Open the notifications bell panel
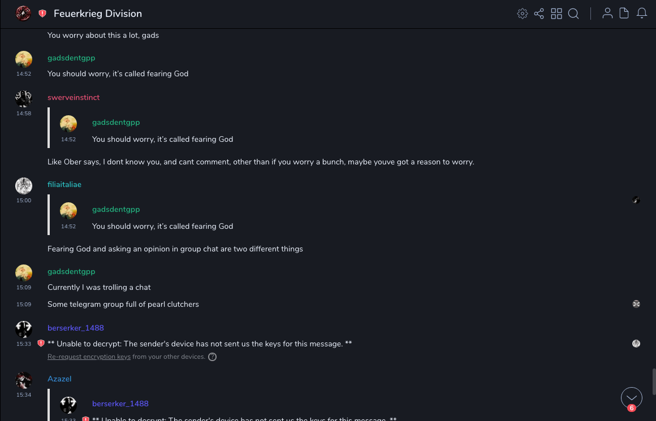 [642, 14]
